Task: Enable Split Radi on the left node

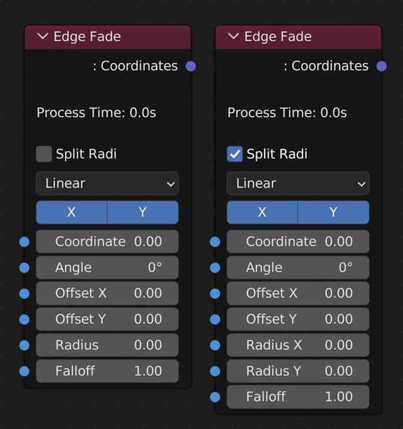Action: coord(44,154)
